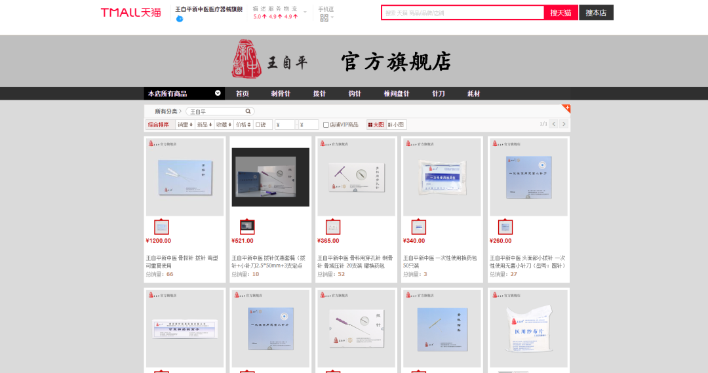Open the 推间盘针 navigation tab

click(x=397, y=94)
